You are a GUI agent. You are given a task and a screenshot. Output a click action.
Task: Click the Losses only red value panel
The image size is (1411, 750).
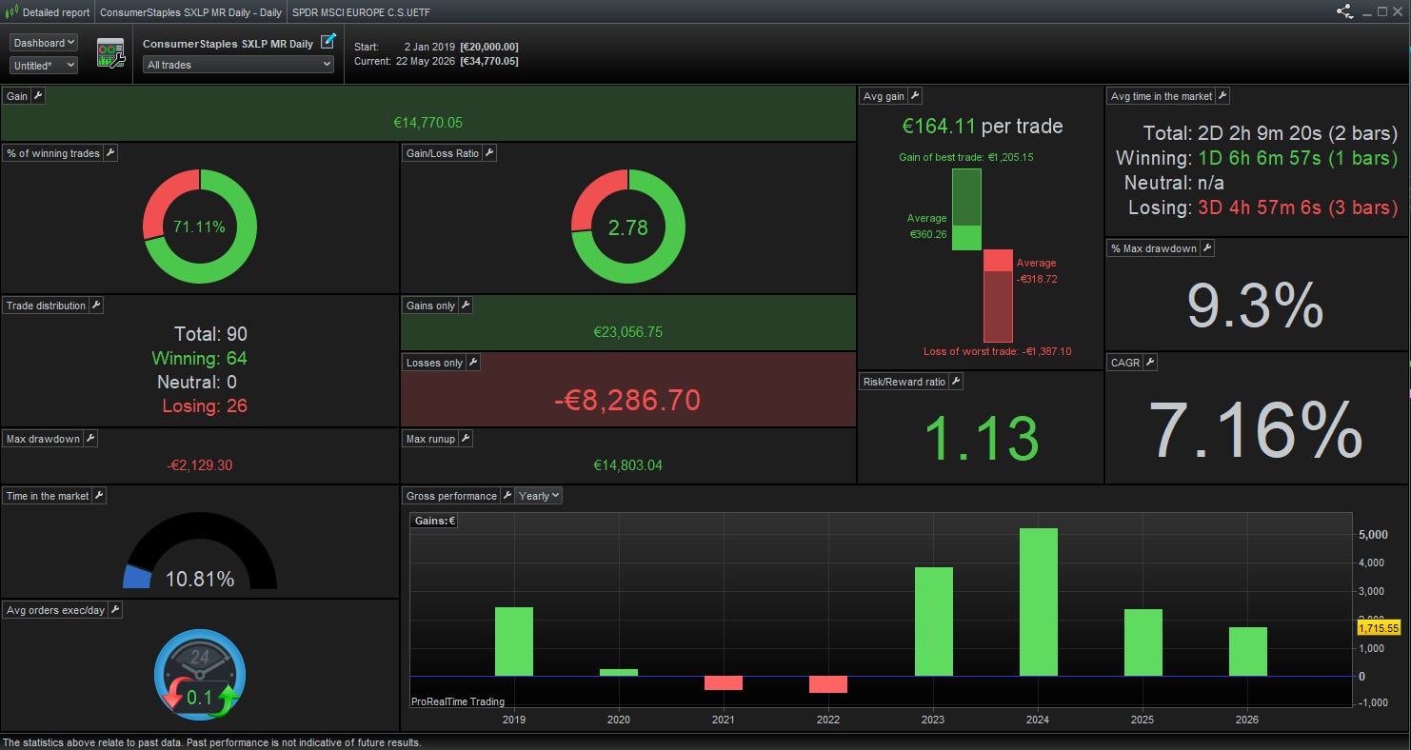[627, 399]
